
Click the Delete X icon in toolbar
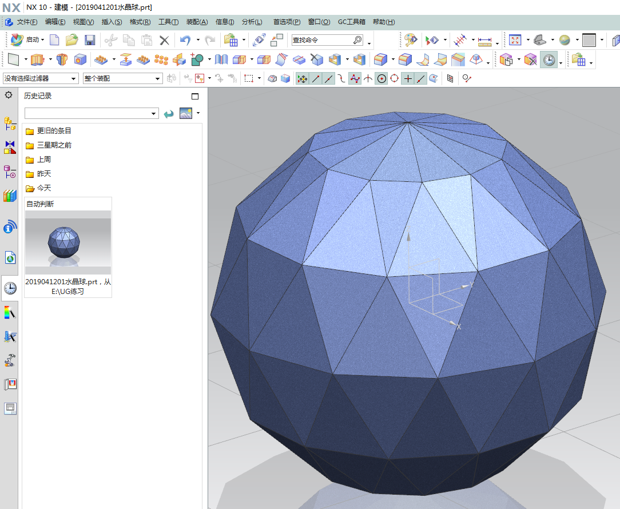point(164,40)
